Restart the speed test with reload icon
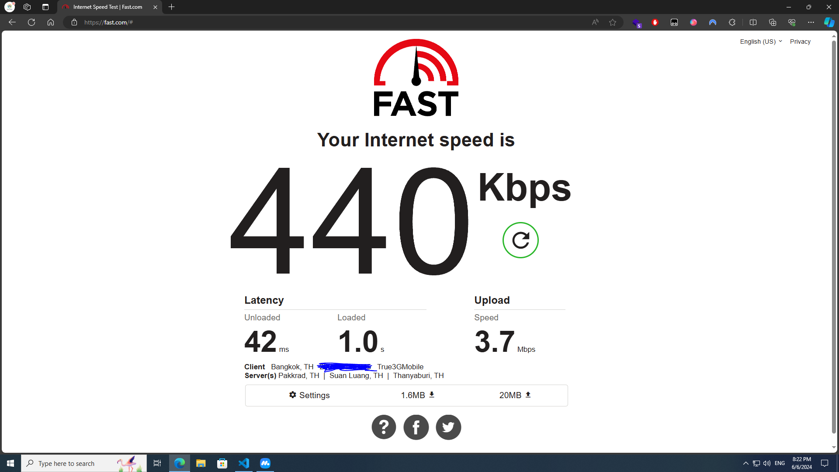Viewport: 839px width, 472px height. (x=520, y=240)
